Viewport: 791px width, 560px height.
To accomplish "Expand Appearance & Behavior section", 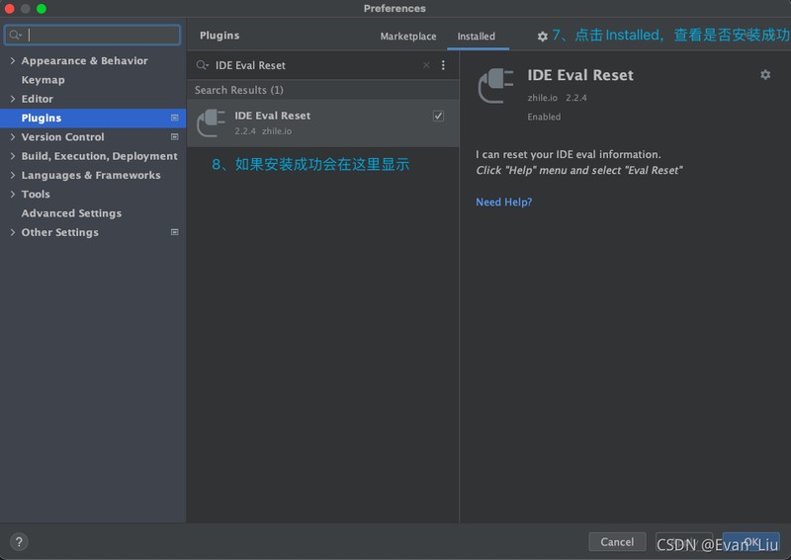I will coord(12,61).
